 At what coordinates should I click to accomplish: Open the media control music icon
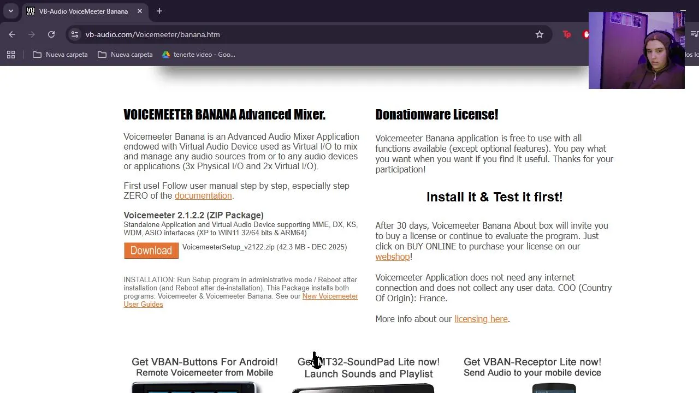pos(695,34)
